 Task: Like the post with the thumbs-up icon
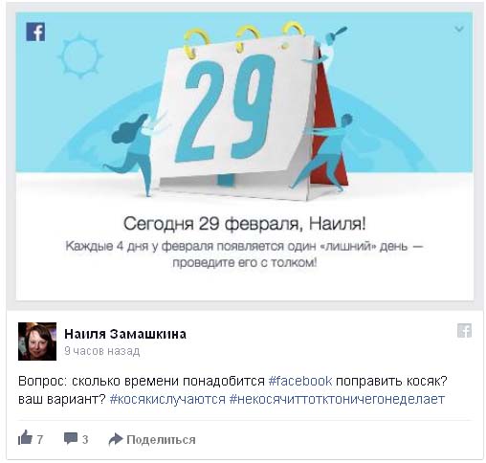pos(25,437)
